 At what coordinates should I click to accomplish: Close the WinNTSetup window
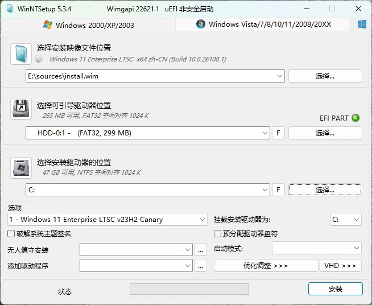tap(358, 9)
